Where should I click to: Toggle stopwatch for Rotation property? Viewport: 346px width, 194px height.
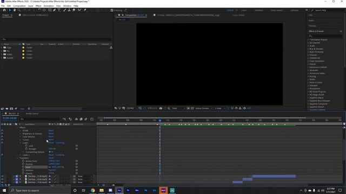[x=23, y=170]
